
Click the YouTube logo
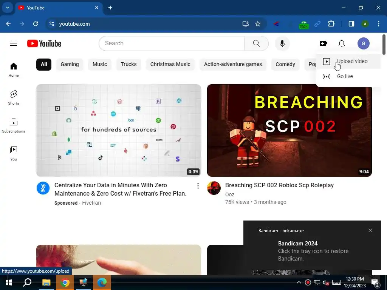(x=44, y=43)
